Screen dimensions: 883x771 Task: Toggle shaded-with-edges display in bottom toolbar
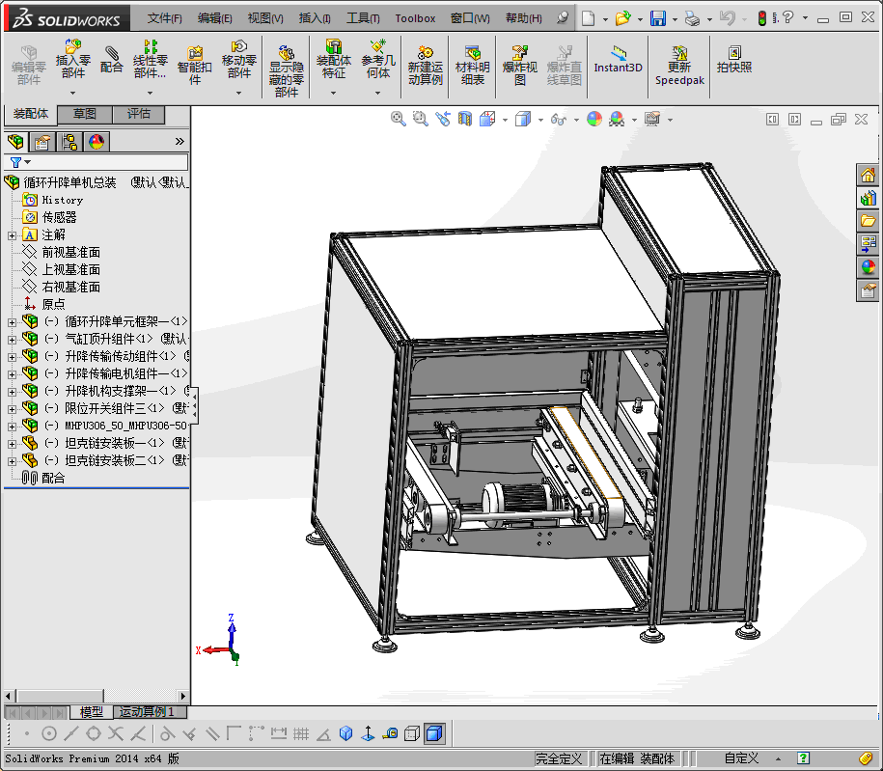click(434, 734)
